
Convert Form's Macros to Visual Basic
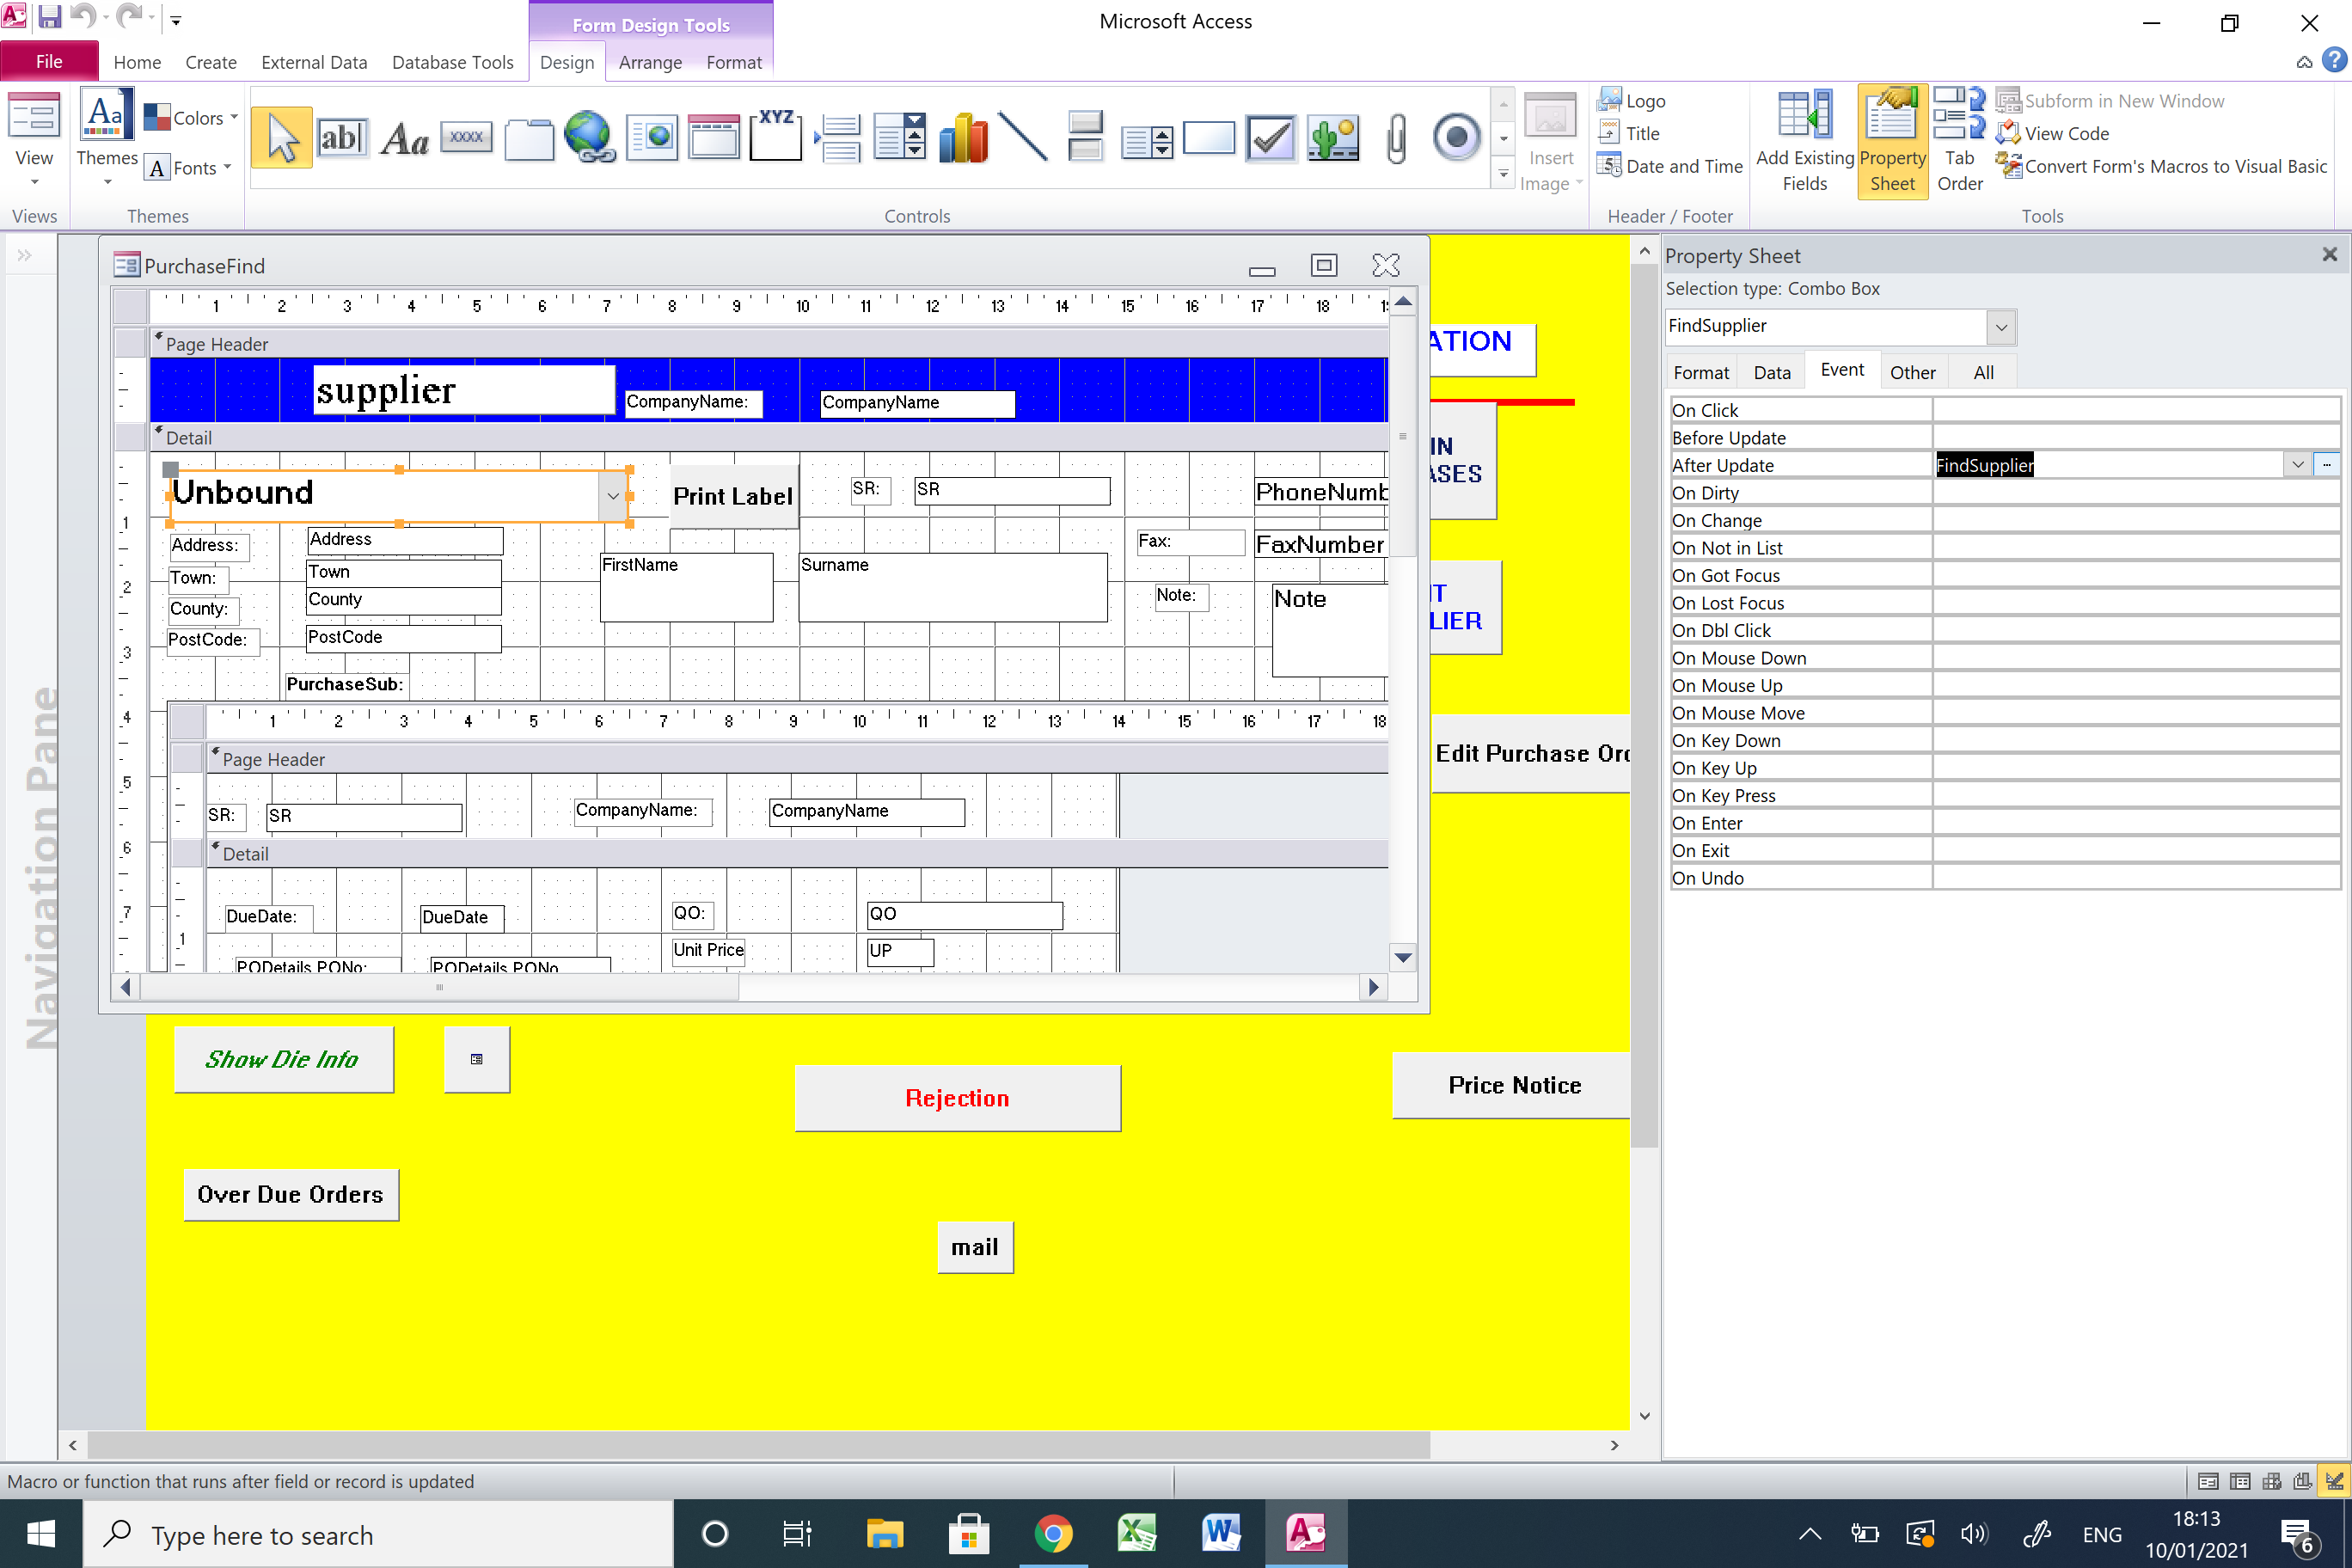click(x=2162, y=166)
